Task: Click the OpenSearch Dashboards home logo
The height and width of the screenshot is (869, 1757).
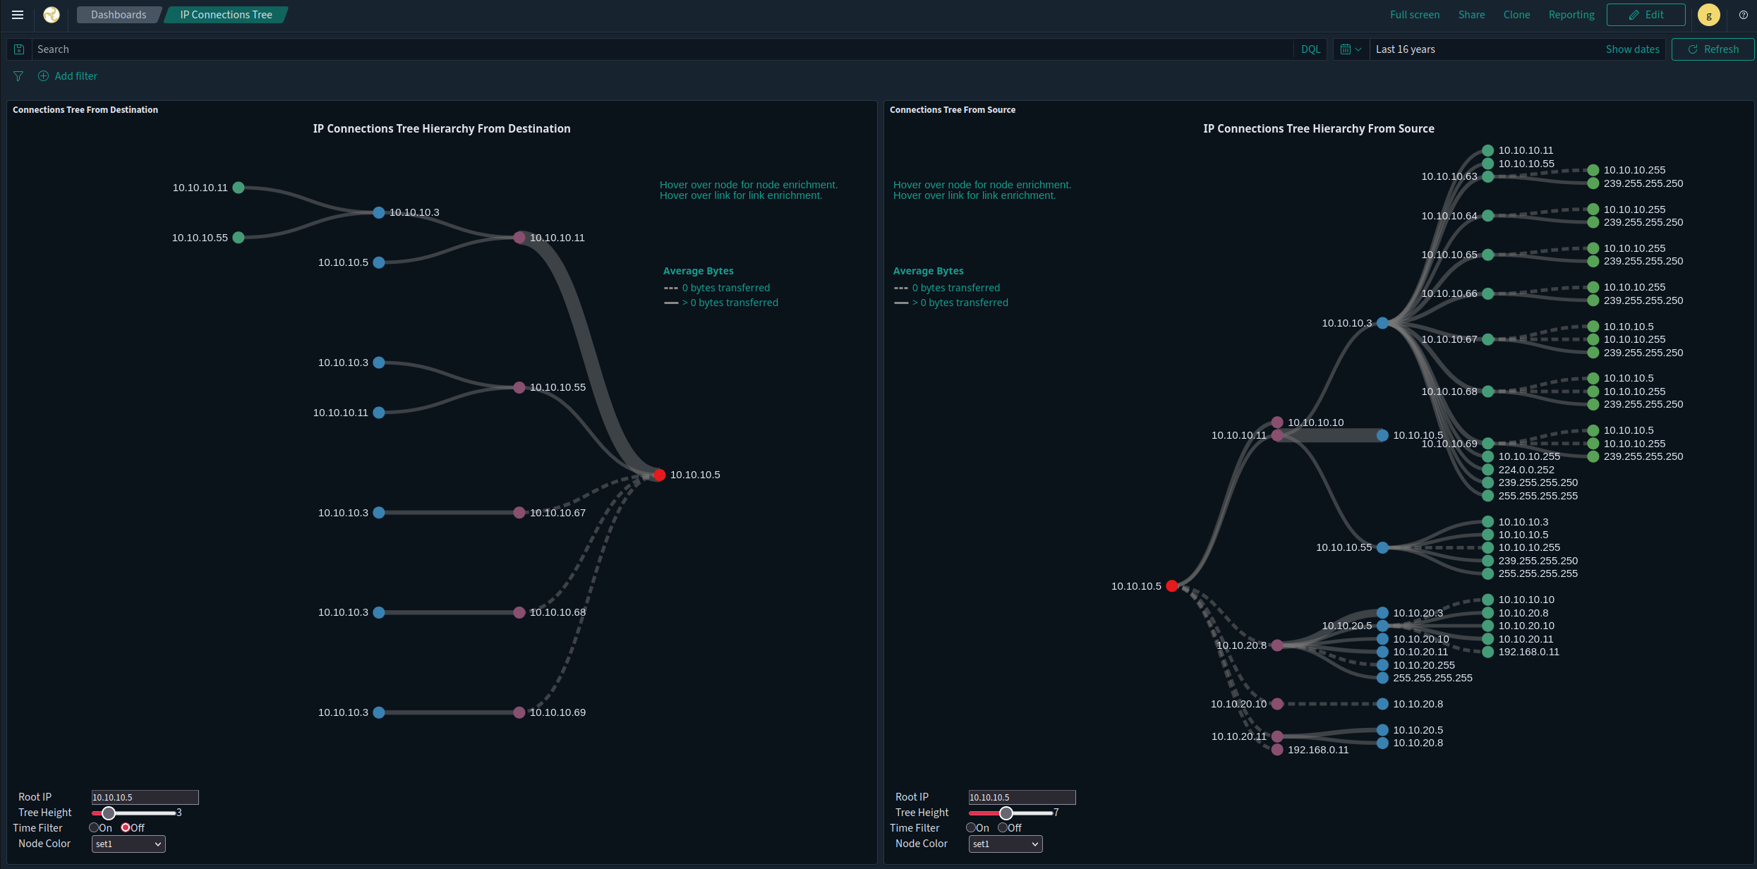Action: (x=52, y=15)
